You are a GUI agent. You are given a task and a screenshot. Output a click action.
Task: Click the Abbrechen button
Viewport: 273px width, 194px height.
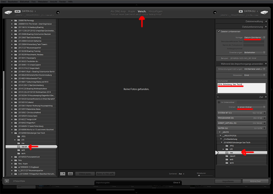(x=256, y=181)
